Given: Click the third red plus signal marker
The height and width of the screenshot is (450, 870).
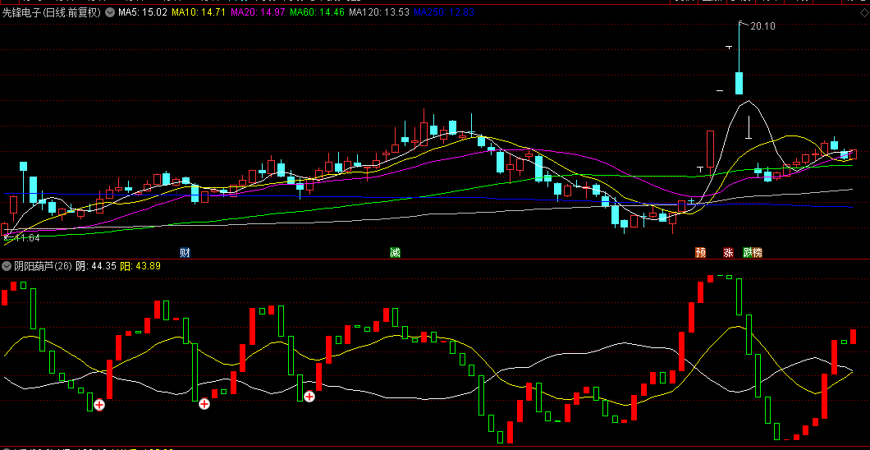Looking at the screenshot, I should 309,396.
